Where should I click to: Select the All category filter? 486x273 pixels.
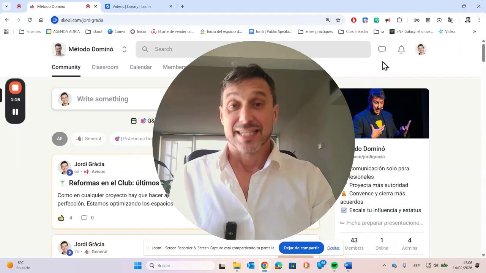click(60, 139)
